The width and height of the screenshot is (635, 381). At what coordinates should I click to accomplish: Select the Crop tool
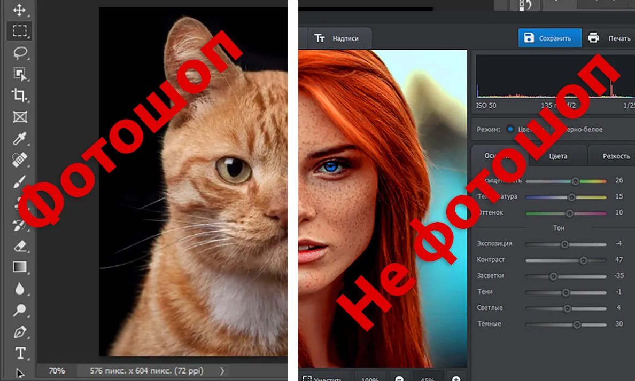(x=19, y=96)
